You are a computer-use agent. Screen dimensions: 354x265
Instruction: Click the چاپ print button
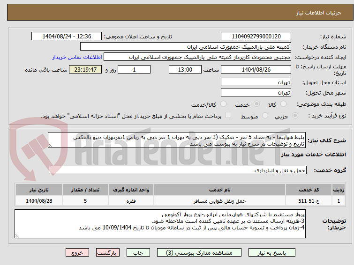point(138,253)
